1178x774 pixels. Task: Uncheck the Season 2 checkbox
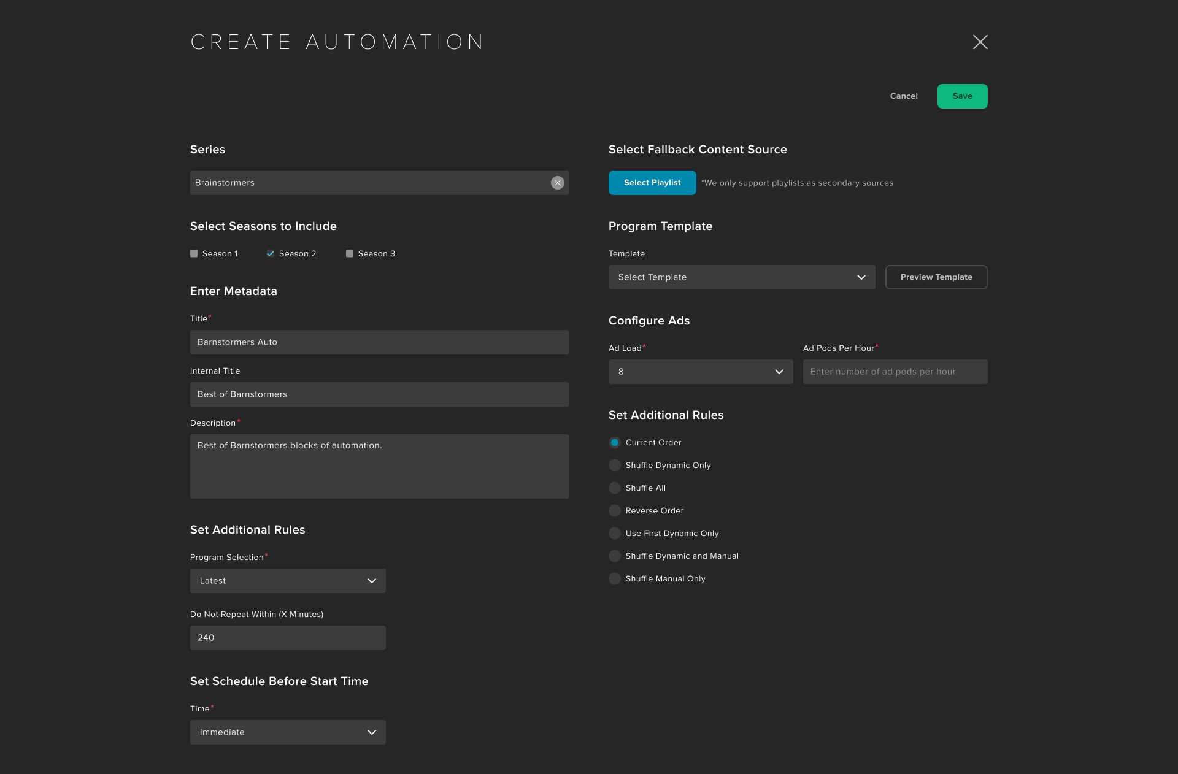click(271, 254)
